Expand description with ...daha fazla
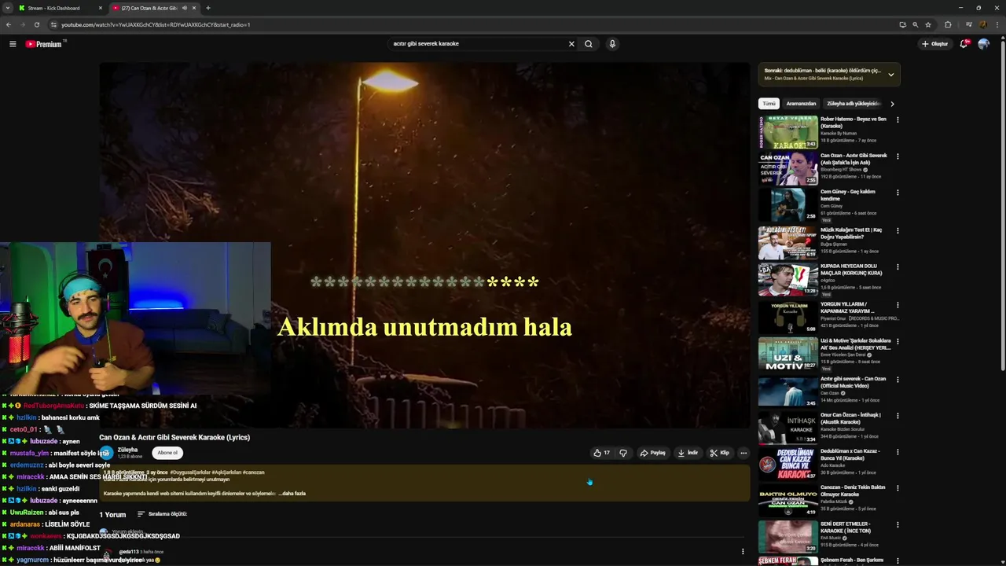 (292, 494)
